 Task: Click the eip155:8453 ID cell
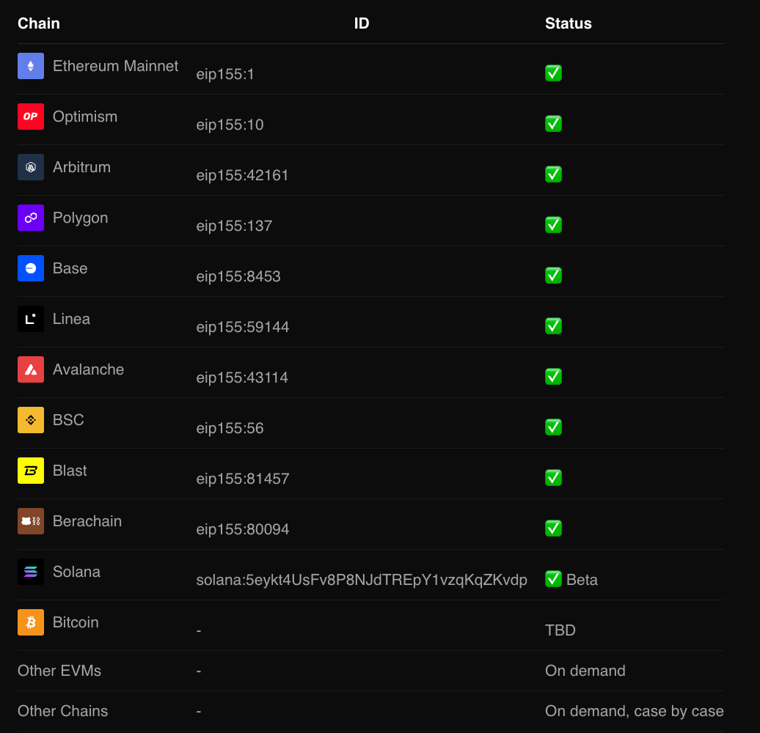[238, 276]
